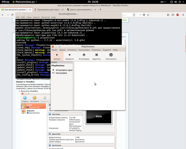186x149 pixels.
Task: Go back in Firefox
Action: pyautogui.click(x=3, y=15)
